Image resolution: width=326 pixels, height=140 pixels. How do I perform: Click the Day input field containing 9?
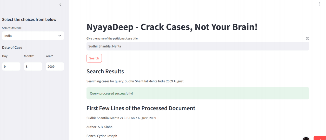[x=11, y=66]
